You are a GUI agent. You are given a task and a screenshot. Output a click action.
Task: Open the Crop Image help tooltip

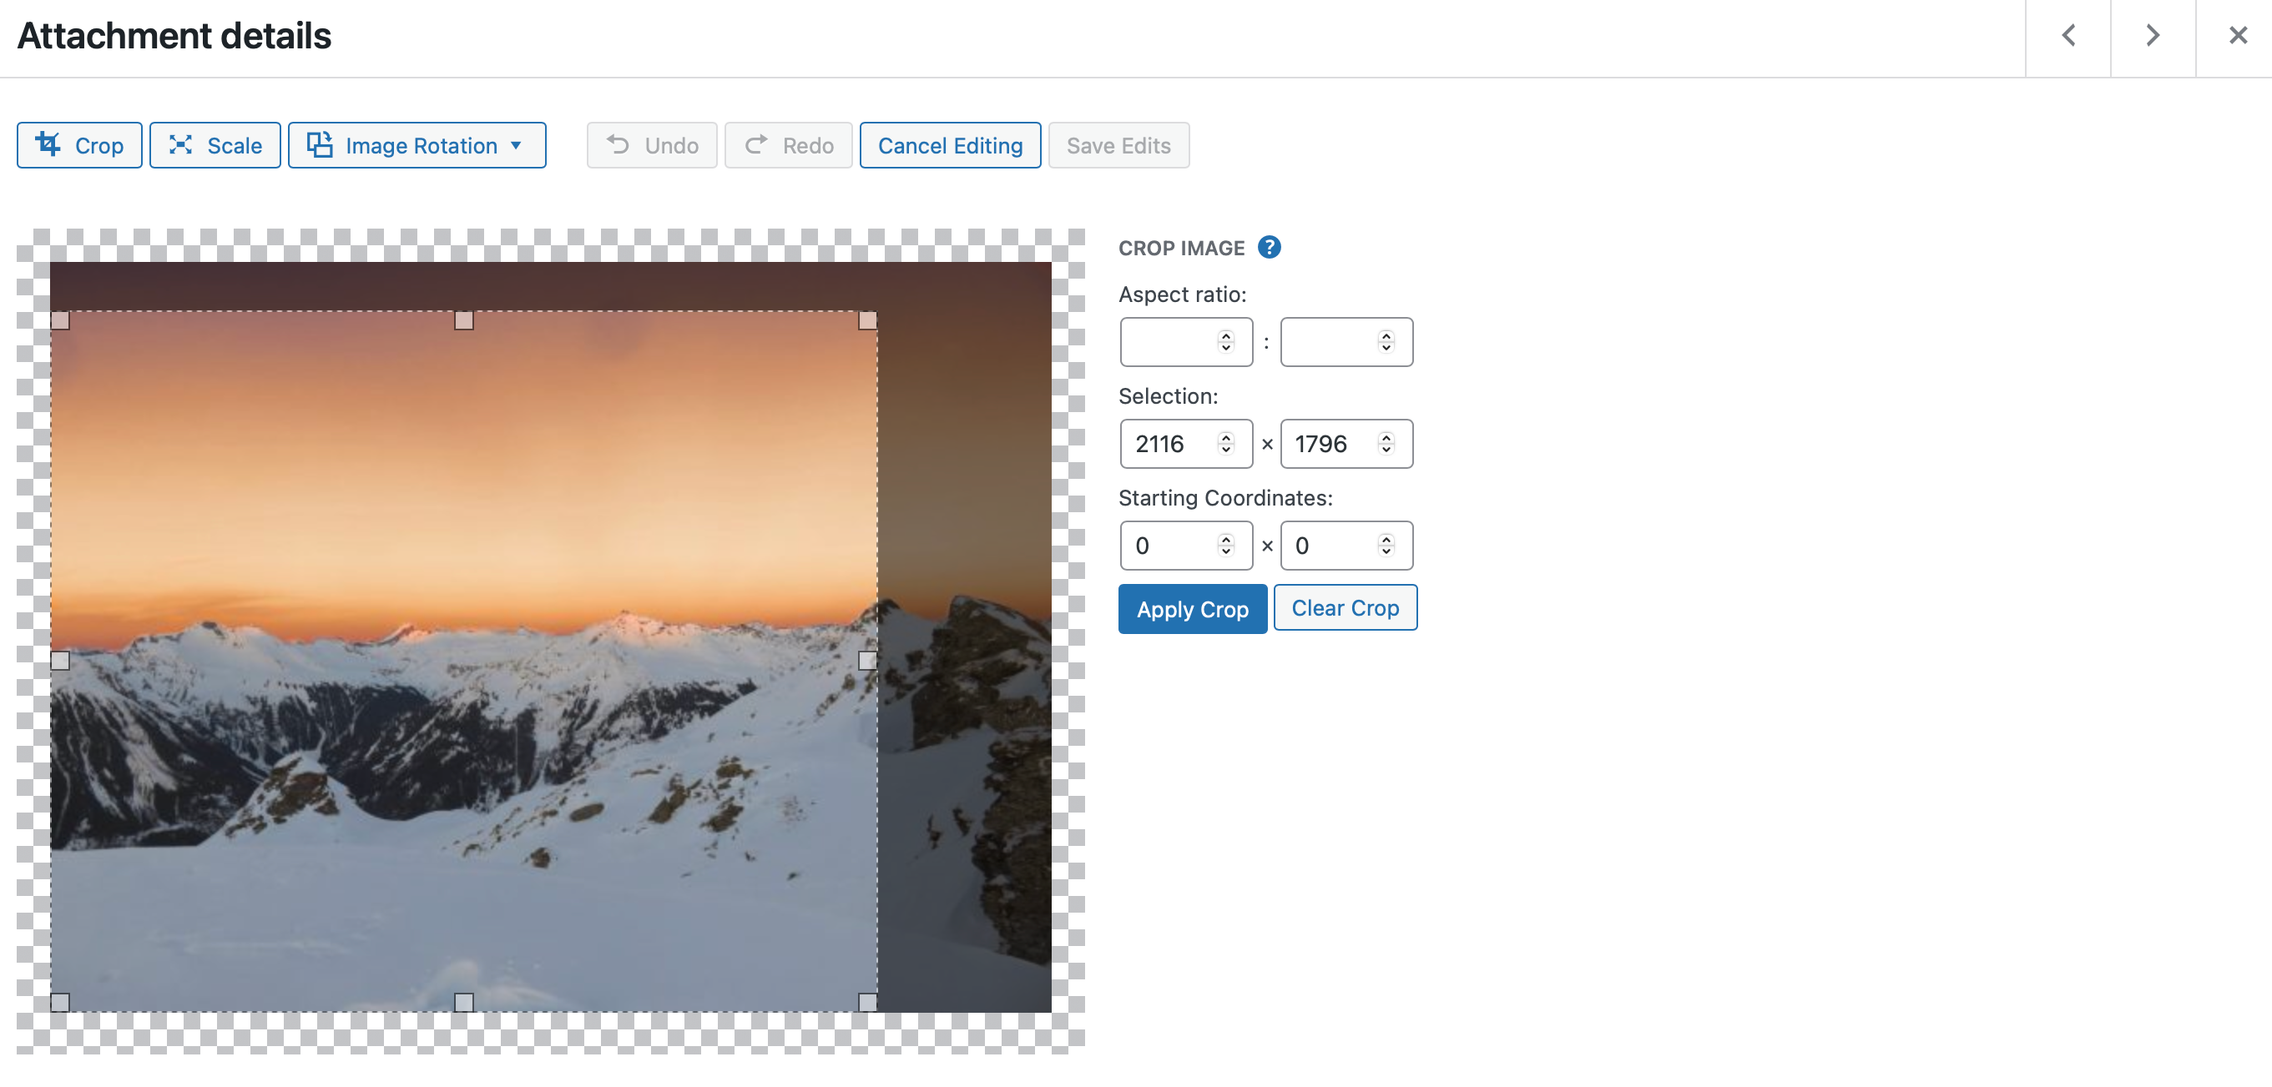pyautogui.click(x=1270, y=247)
